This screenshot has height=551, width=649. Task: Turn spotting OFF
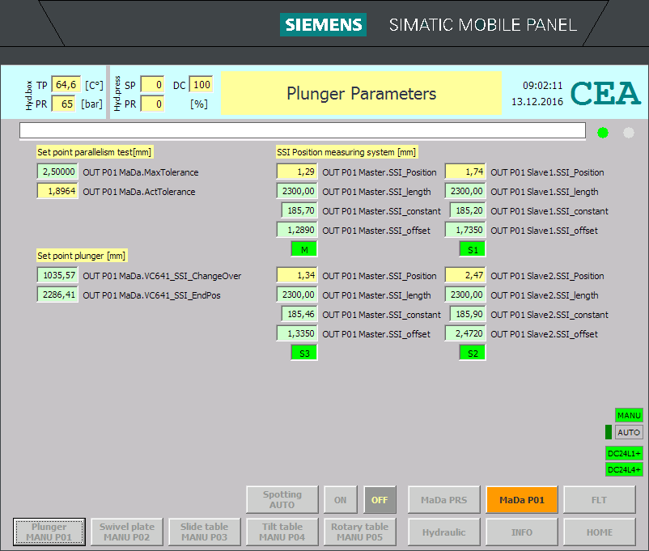[x=380, y=500]
